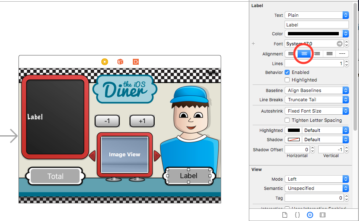Screen dimensions: 359x221
Task: Open the Shadow color Default dropdown
Action: (x=325, y=139)
